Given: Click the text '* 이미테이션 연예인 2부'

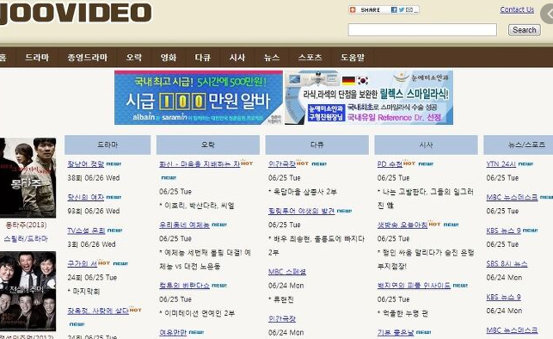Looking at the screenshot, I should coord(197,313).
